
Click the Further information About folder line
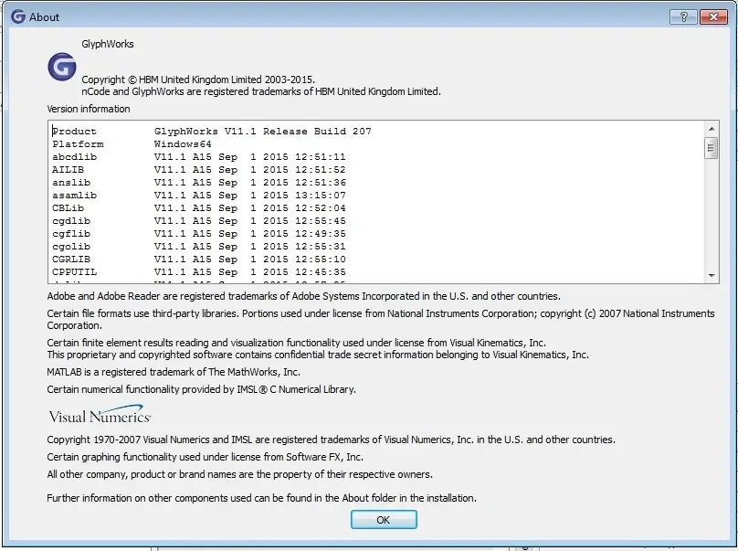(x=262, y=498)
